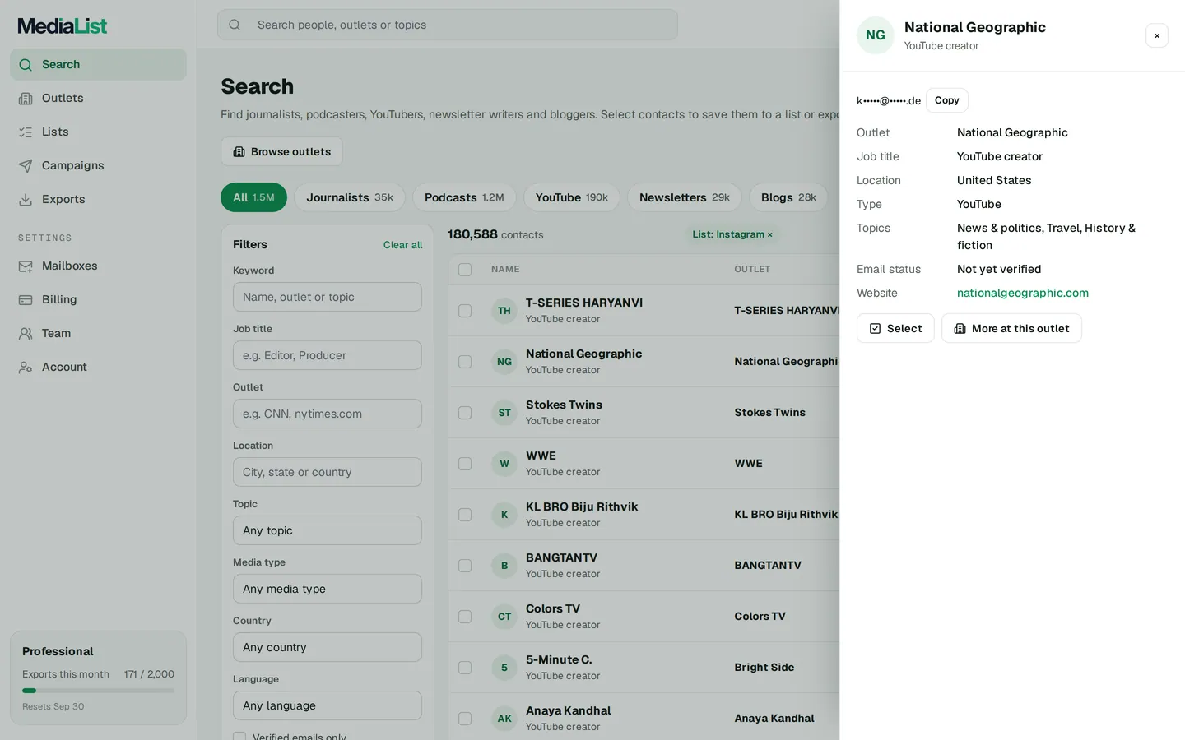Open the Any media type dropdown

pos(328,589)
